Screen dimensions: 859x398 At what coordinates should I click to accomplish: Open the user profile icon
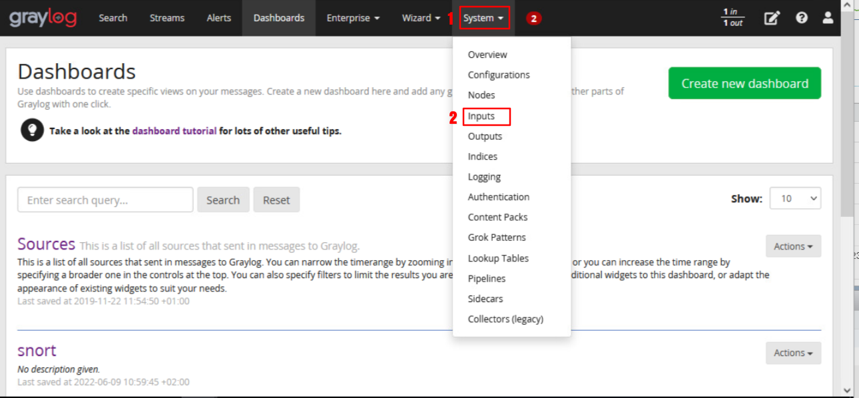(x=828, y=18)
